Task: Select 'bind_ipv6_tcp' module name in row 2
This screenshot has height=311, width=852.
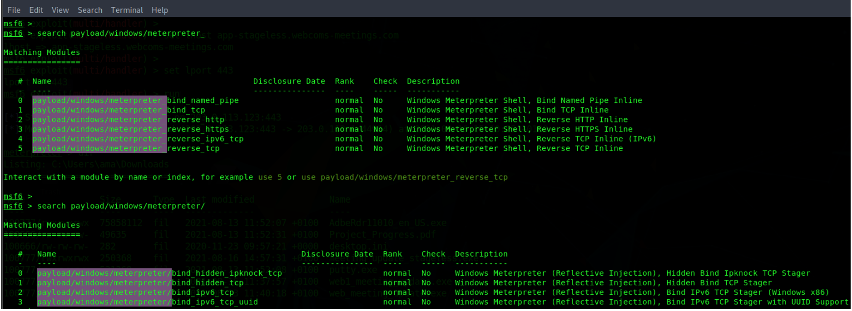Action: [203, 292]
